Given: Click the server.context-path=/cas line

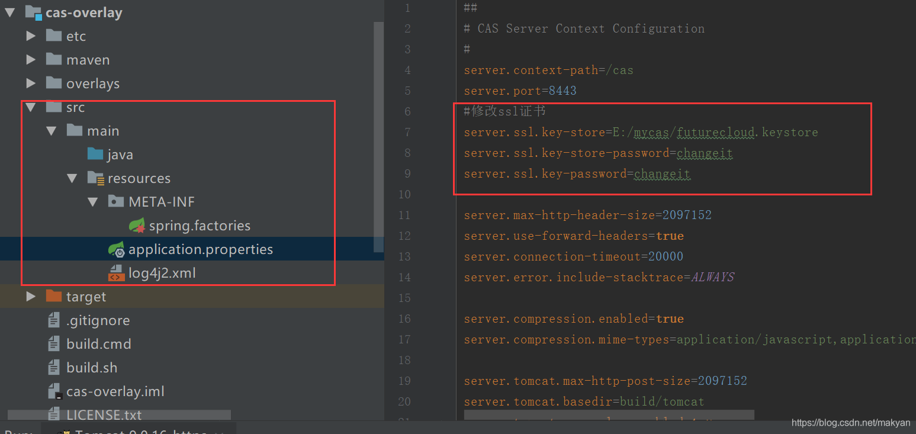Looking at the screenshot, I should tap(549, 70).
